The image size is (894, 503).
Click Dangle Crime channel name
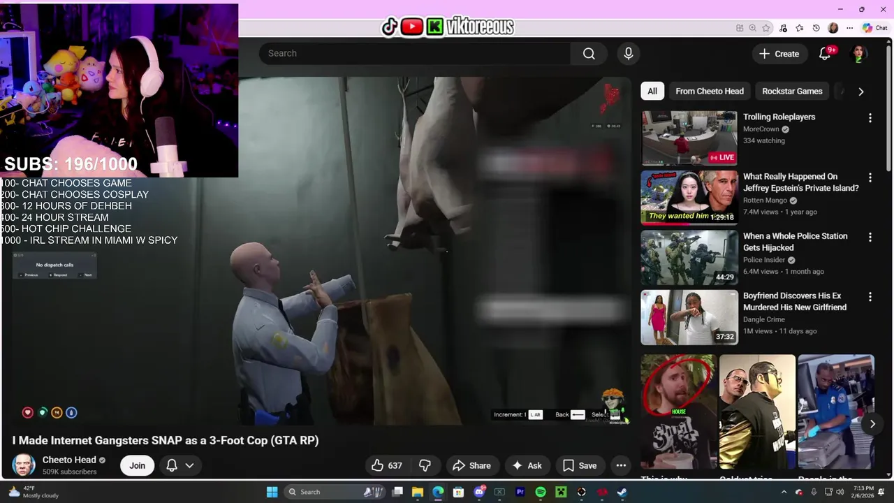click(764, 319)
